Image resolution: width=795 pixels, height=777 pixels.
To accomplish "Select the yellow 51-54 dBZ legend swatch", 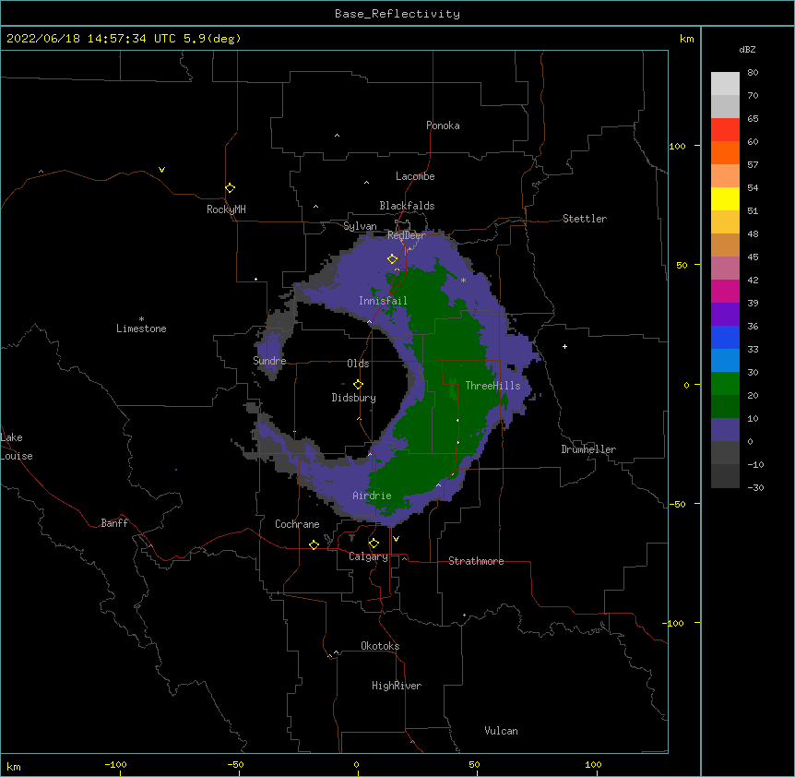I will coord(725,198).
